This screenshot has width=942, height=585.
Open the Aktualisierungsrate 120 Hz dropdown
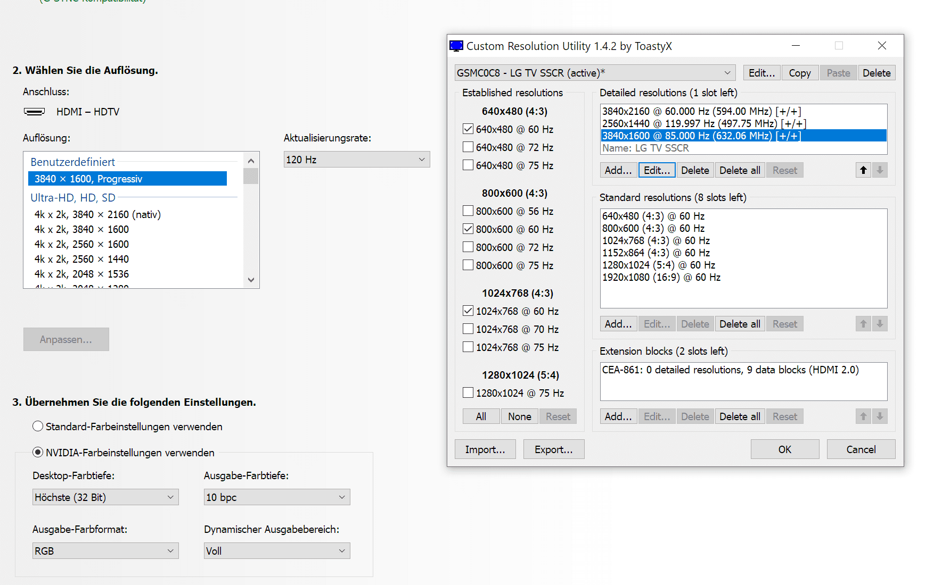click(x=357, y=160)
